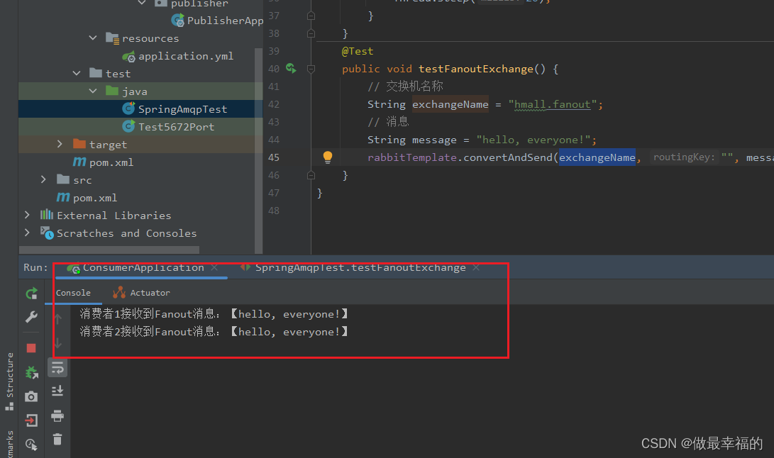Click "hello, everyone!" string in editor
Screen dimensions: 774x458
(533, 140)
